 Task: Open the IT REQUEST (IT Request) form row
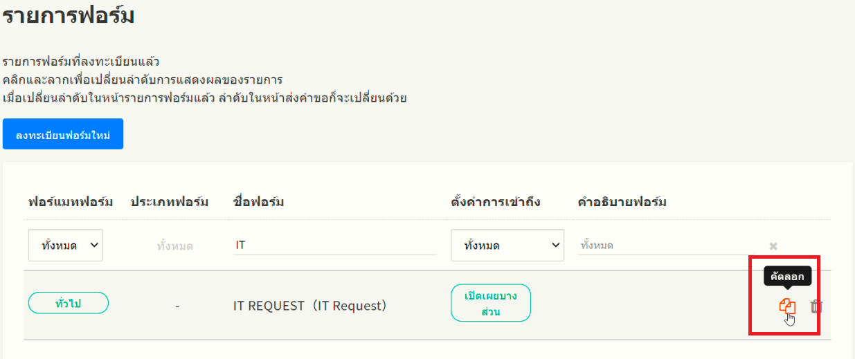(x=309, y=305)
